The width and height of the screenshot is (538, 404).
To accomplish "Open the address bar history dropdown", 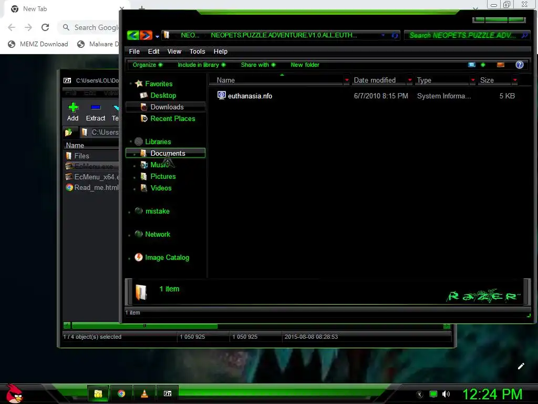I will (x=383, y=35).
